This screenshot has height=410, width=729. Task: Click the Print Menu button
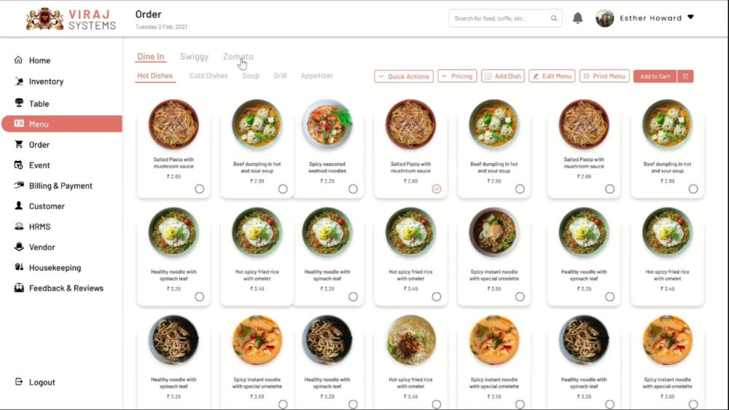point(604,76)
